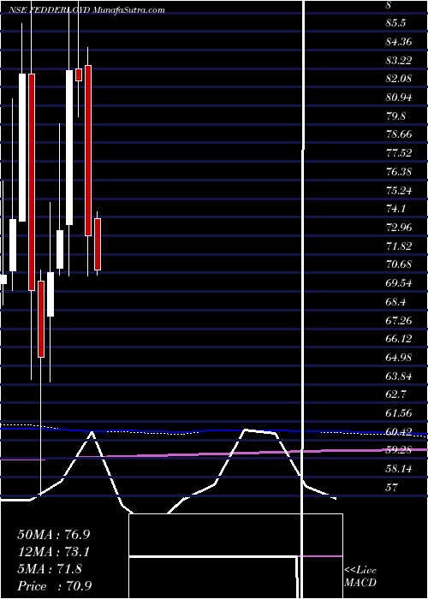The width and height of the screenshot is (428, 599).
Task: Click the 70.68 price axis label
Action: click(x=399, y=264)
